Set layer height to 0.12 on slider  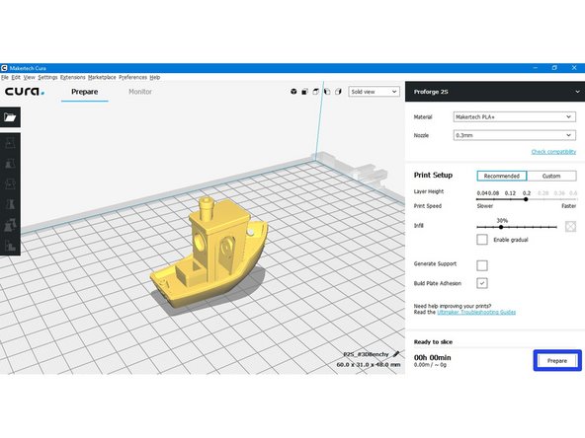pyautogui.click(x=510, y=199)
